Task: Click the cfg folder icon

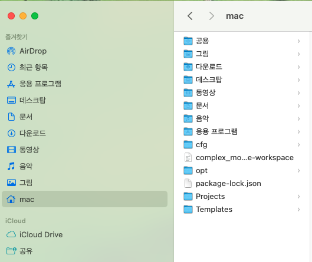Action: click(188, 145)
